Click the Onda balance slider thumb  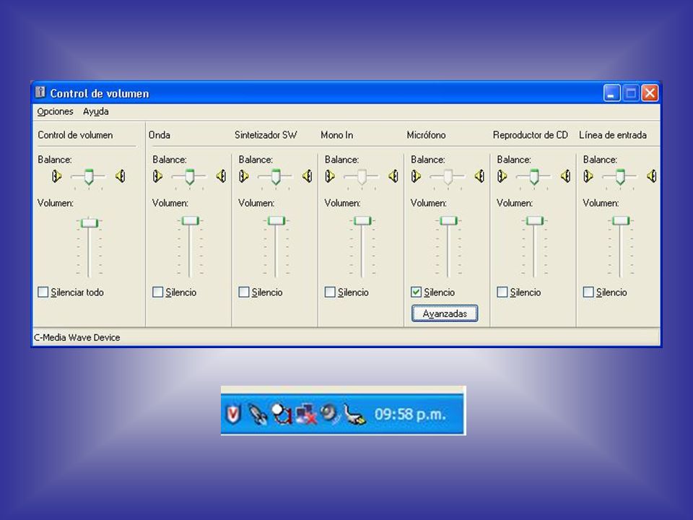point(190,176)
